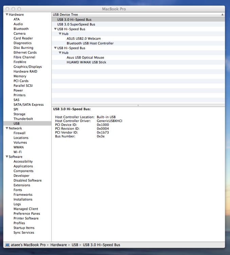Open Bluetooth in sidebar
Viewport: 230px width, 255px height.
coord(21,29)
